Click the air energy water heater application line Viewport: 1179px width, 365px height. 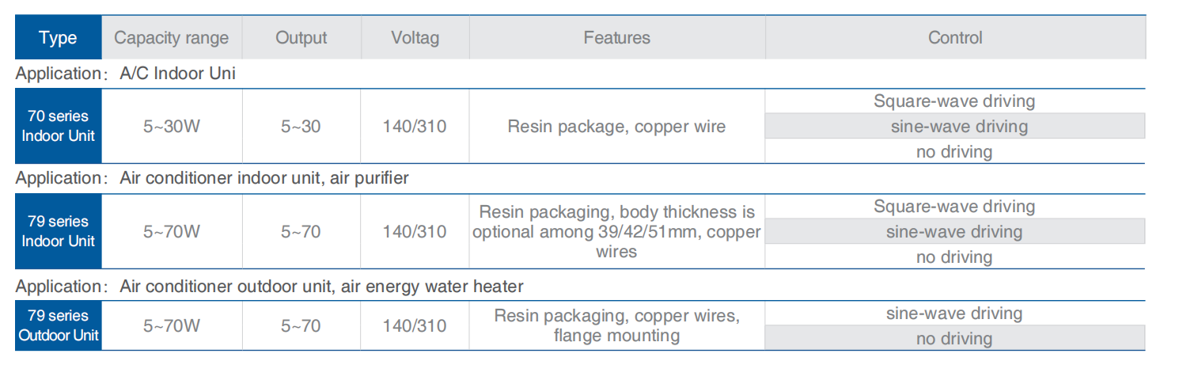[x=269, y=286]
